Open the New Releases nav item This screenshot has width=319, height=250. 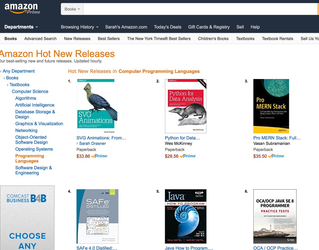(x=77, y=38)
